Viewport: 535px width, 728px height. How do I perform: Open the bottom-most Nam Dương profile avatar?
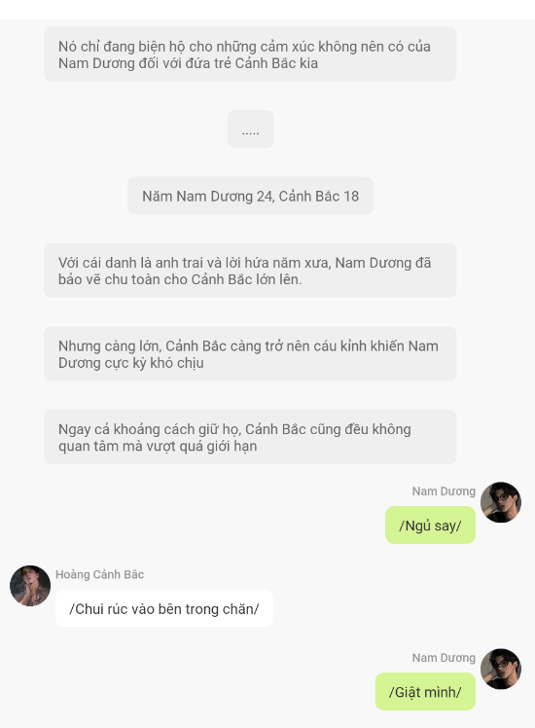(501, 669)
